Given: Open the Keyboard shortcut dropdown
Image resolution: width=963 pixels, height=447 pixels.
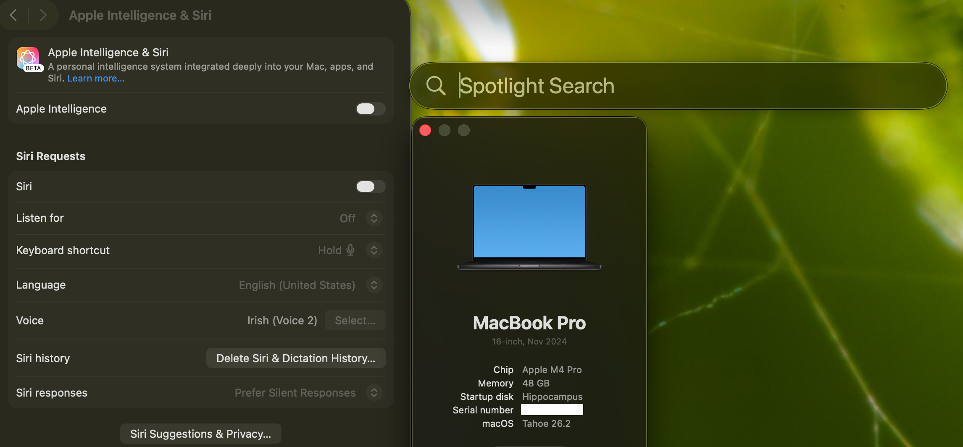Looking at the screenshot, I should point(374,250).
